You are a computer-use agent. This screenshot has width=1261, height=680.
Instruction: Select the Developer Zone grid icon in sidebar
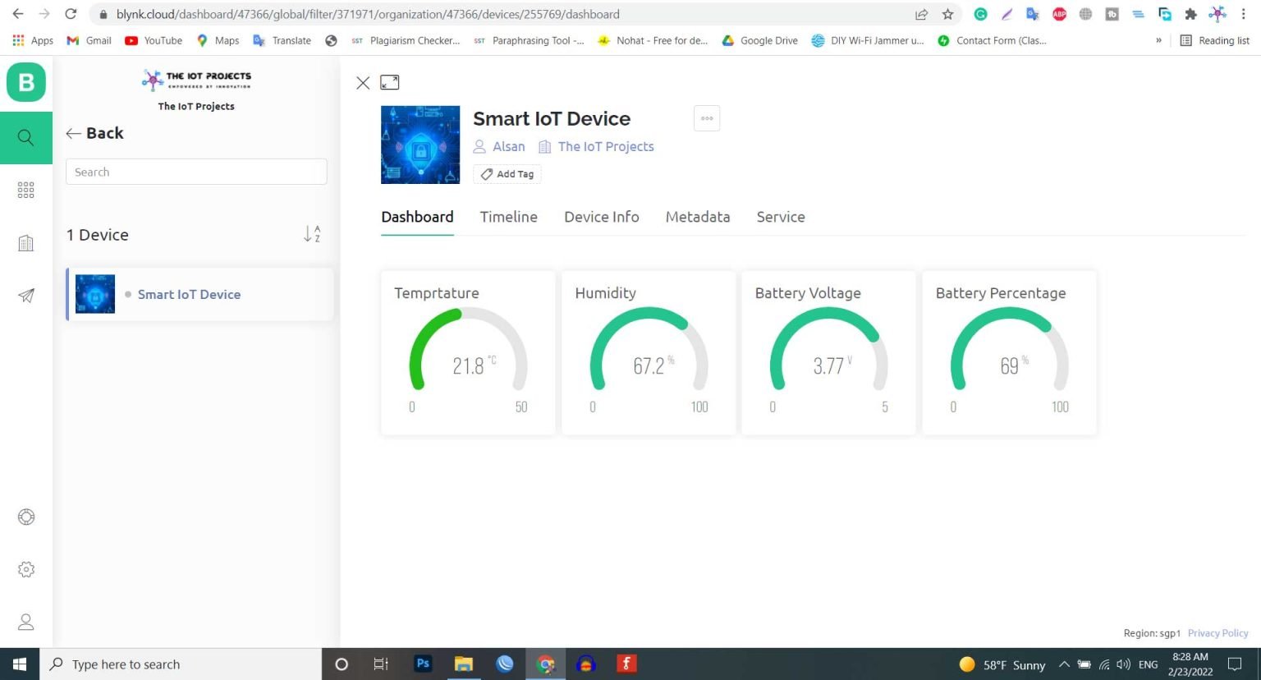(26, 190)
